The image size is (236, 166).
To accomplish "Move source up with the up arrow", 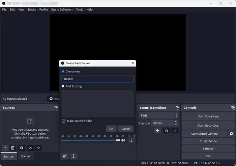I will (30, 148).
